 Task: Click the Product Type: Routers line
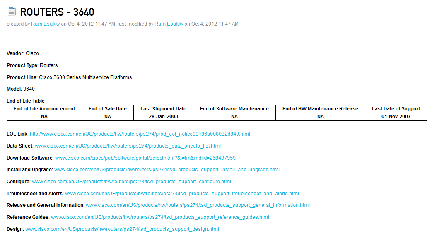(x=32, y=65)
